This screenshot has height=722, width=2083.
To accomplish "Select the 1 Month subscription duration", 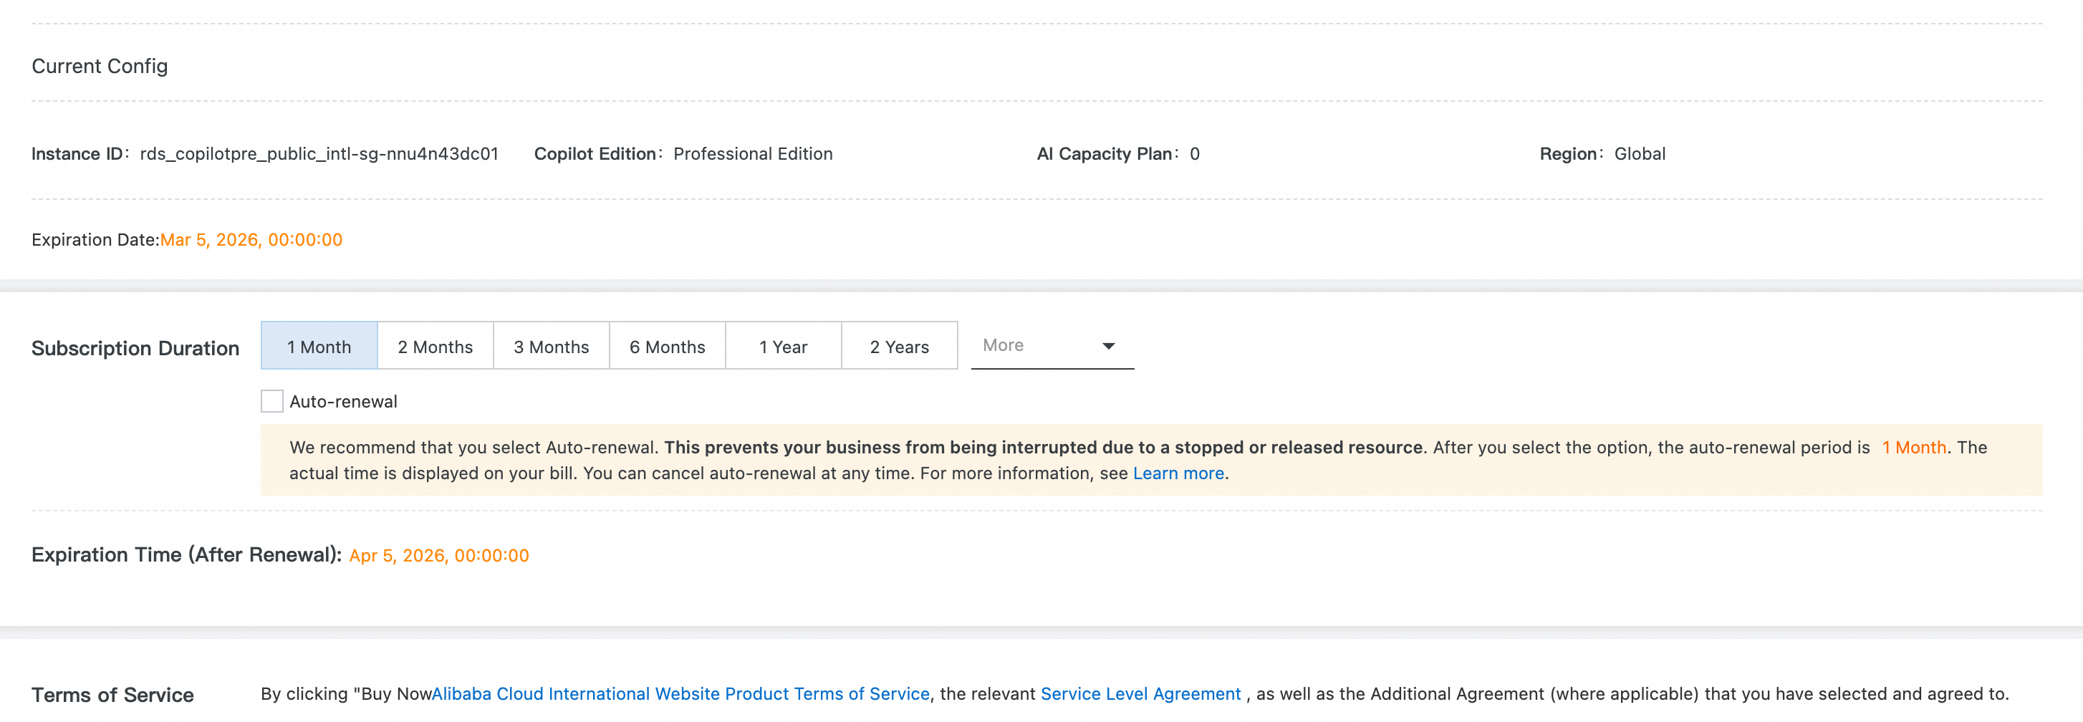I will tap(319, 347).
